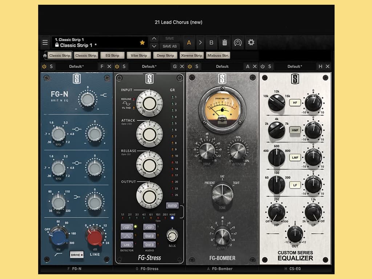
Task: Select compare slot B
Action: tap(211, 43)
